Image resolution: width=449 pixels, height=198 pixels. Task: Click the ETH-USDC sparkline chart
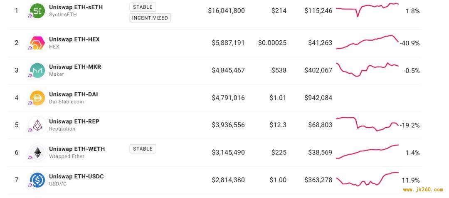(368, 179)
